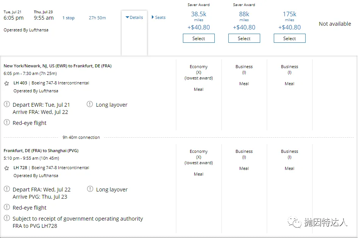Viewport: 359px width, 238px height.
Task: Click the alert icon next to Depart FRA
Action: pyautogui.click(x=7, y=189)
